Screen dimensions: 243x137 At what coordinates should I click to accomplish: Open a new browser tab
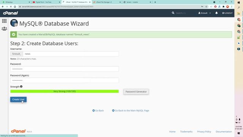coord(155,2)
